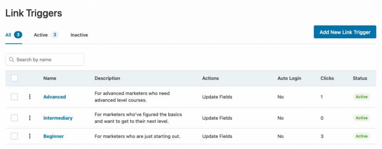Switch to the All tab
The image size is (382, 149).
tap(8, 35)
